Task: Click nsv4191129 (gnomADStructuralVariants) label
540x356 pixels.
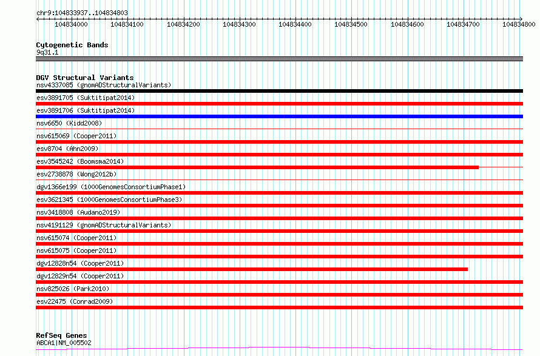Action: click(104, 225)
